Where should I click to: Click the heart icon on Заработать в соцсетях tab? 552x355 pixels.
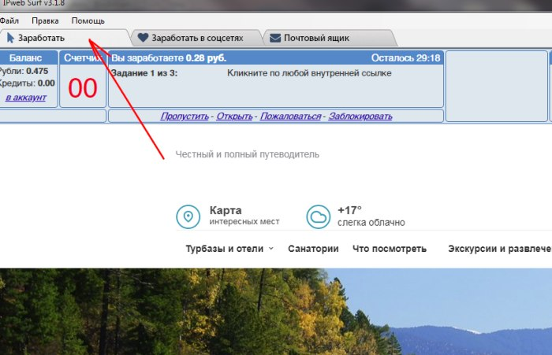[x=143, y=38]
